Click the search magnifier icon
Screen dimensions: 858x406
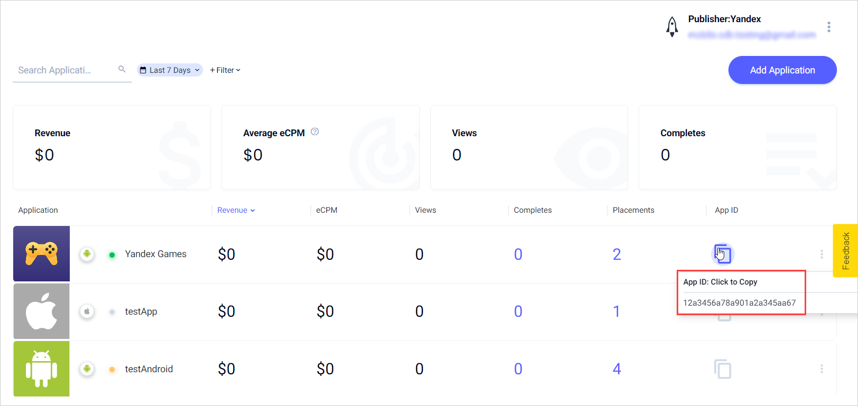122,69
